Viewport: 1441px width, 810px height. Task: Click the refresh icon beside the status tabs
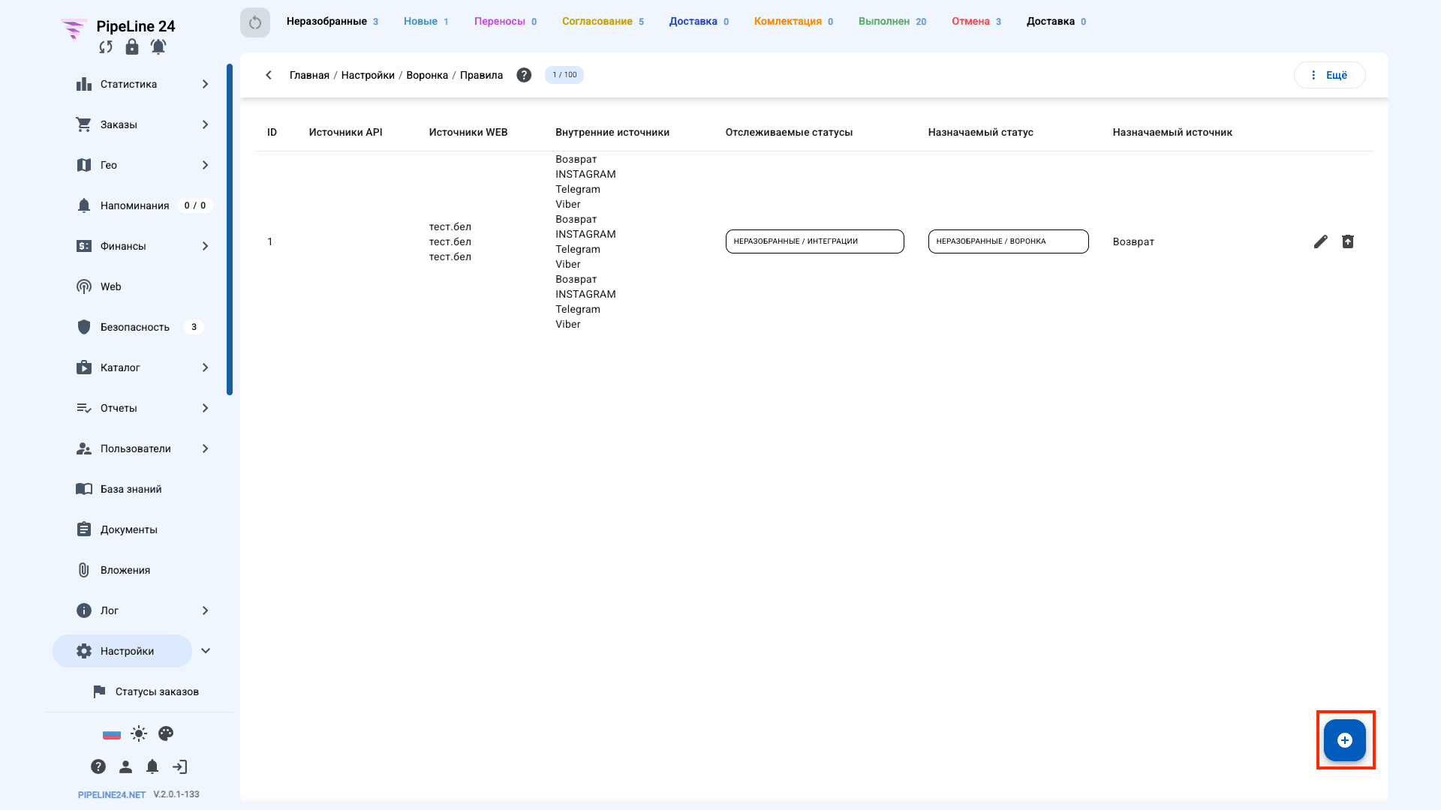255,22
